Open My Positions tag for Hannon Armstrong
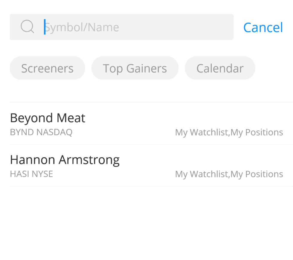 tap(257, 174)
